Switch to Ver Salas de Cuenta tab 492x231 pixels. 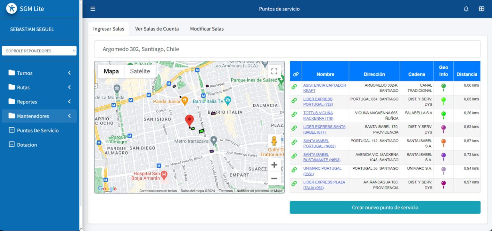click(157, 29)
